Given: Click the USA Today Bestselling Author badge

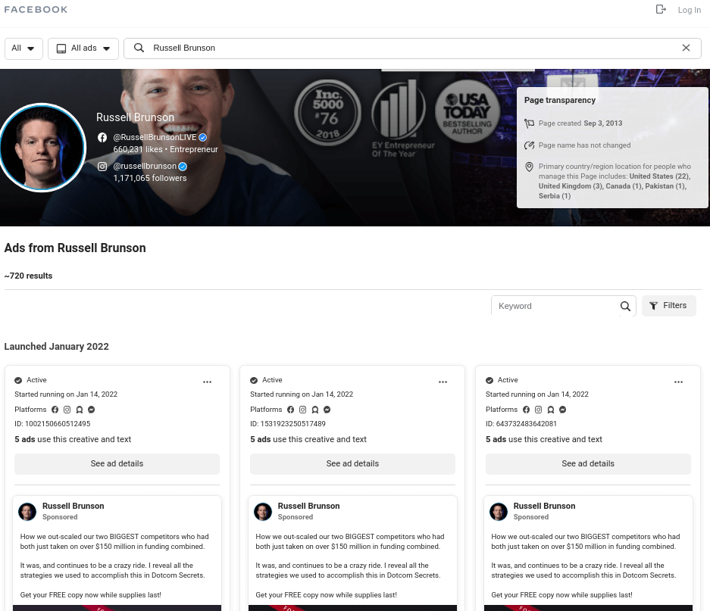Looking at the screenshot, I should pos(468,111).
